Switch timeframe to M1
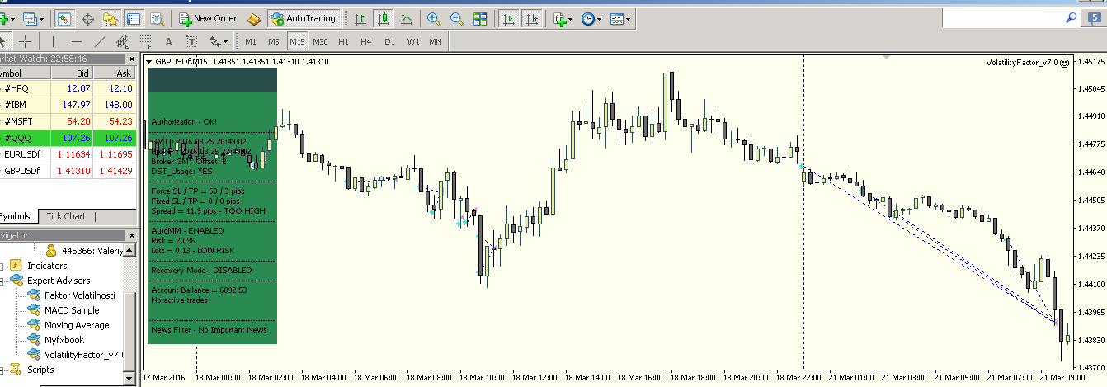The width and height of the screenshot is (1107, 387). [251, 41]
